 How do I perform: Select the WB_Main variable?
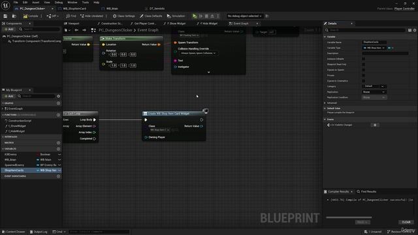(10, 159)
